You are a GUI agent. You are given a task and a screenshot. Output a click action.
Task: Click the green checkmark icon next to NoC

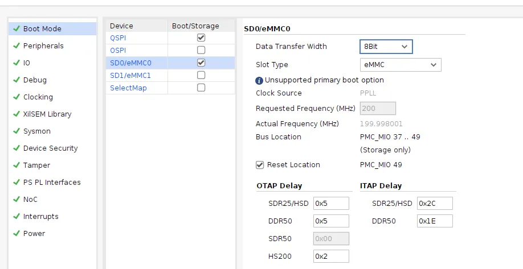pos(17,199)
